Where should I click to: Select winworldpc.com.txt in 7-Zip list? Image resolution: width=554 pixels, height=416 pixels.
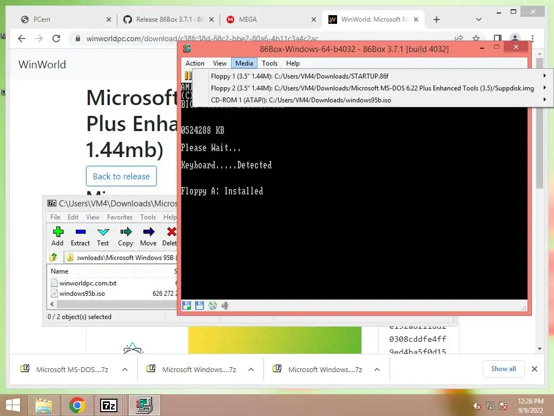[x=88, y=283]
